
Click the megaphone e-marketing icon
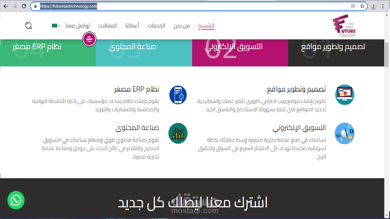tap(345, 133)
